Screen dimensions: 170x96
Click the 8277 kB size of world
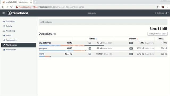(69, 54)
